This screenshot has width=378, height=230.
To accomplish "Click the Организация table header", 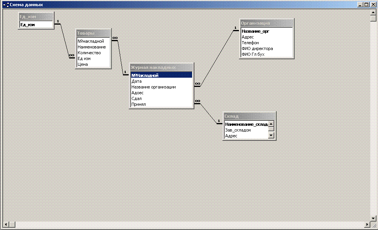I will 267,23.
